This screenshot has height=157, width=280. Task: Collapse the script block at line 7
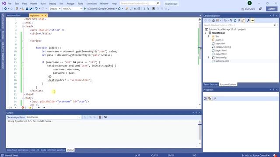[x=23, y=41]
